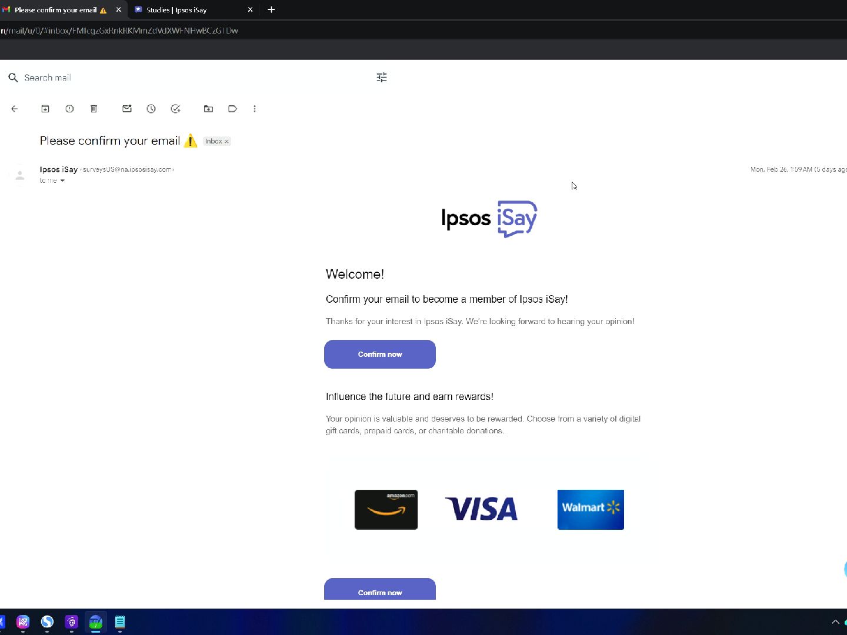The image size is (847, 635).
Task: Open the white-and-blue S app in taskbar
Action: 47,622
